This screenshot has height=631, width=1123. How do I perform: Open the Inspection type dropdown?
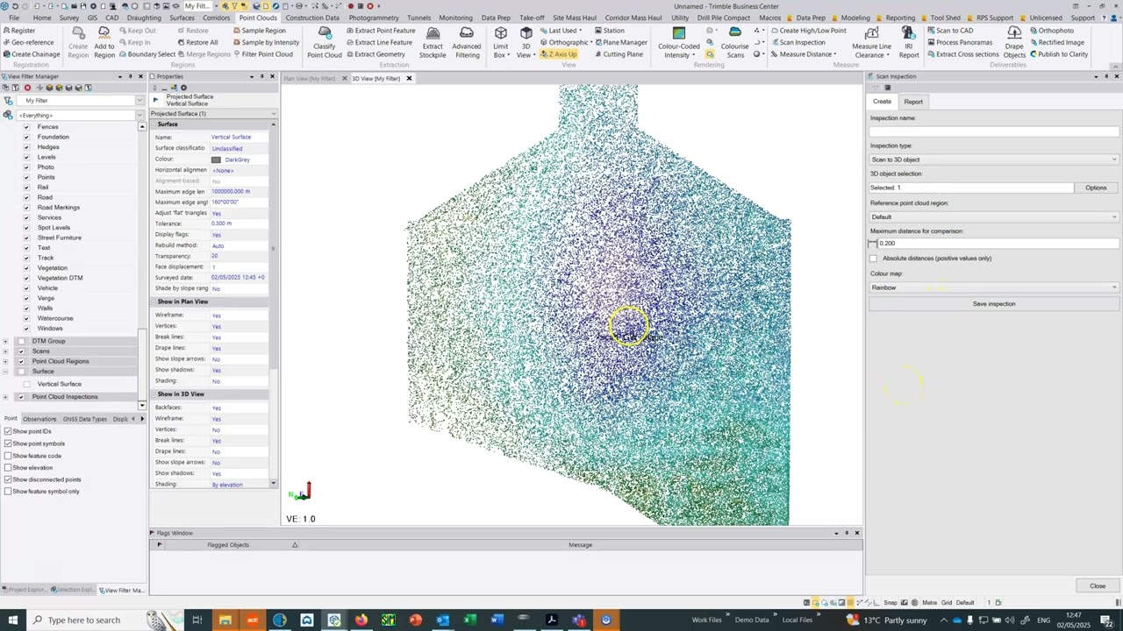994,160
